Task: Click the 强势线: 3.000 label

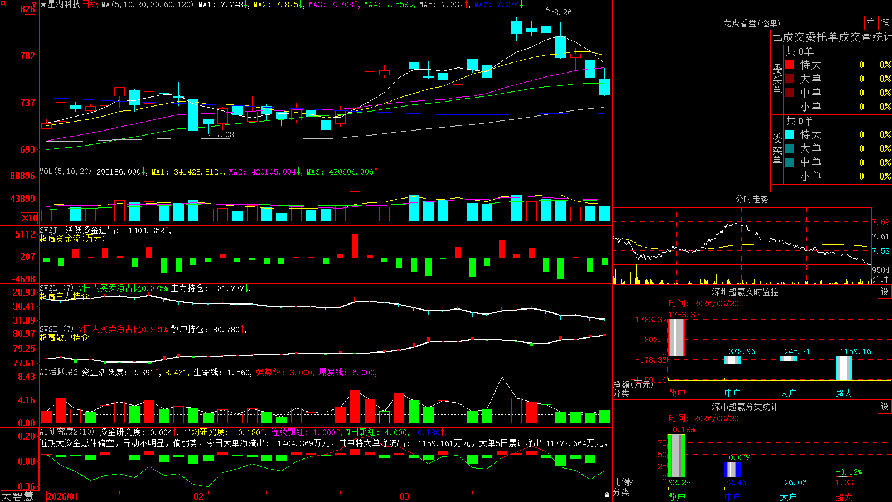Action: [284, 373]
